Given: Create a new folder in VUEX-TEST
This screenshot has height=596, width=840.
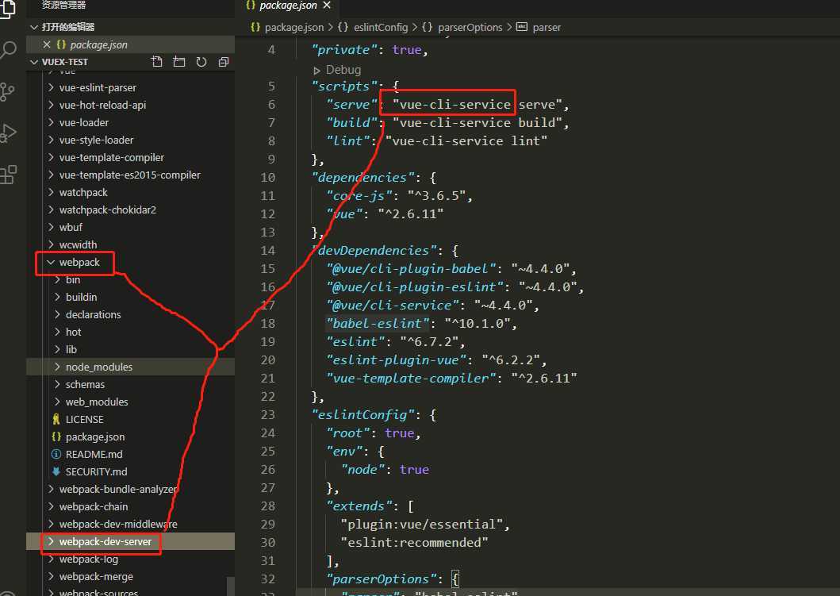Looking at the screenshot, I should 179,62.
